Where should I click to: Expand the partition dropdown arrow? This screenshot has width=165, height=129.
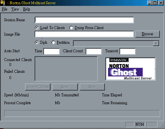pos(156,43)
